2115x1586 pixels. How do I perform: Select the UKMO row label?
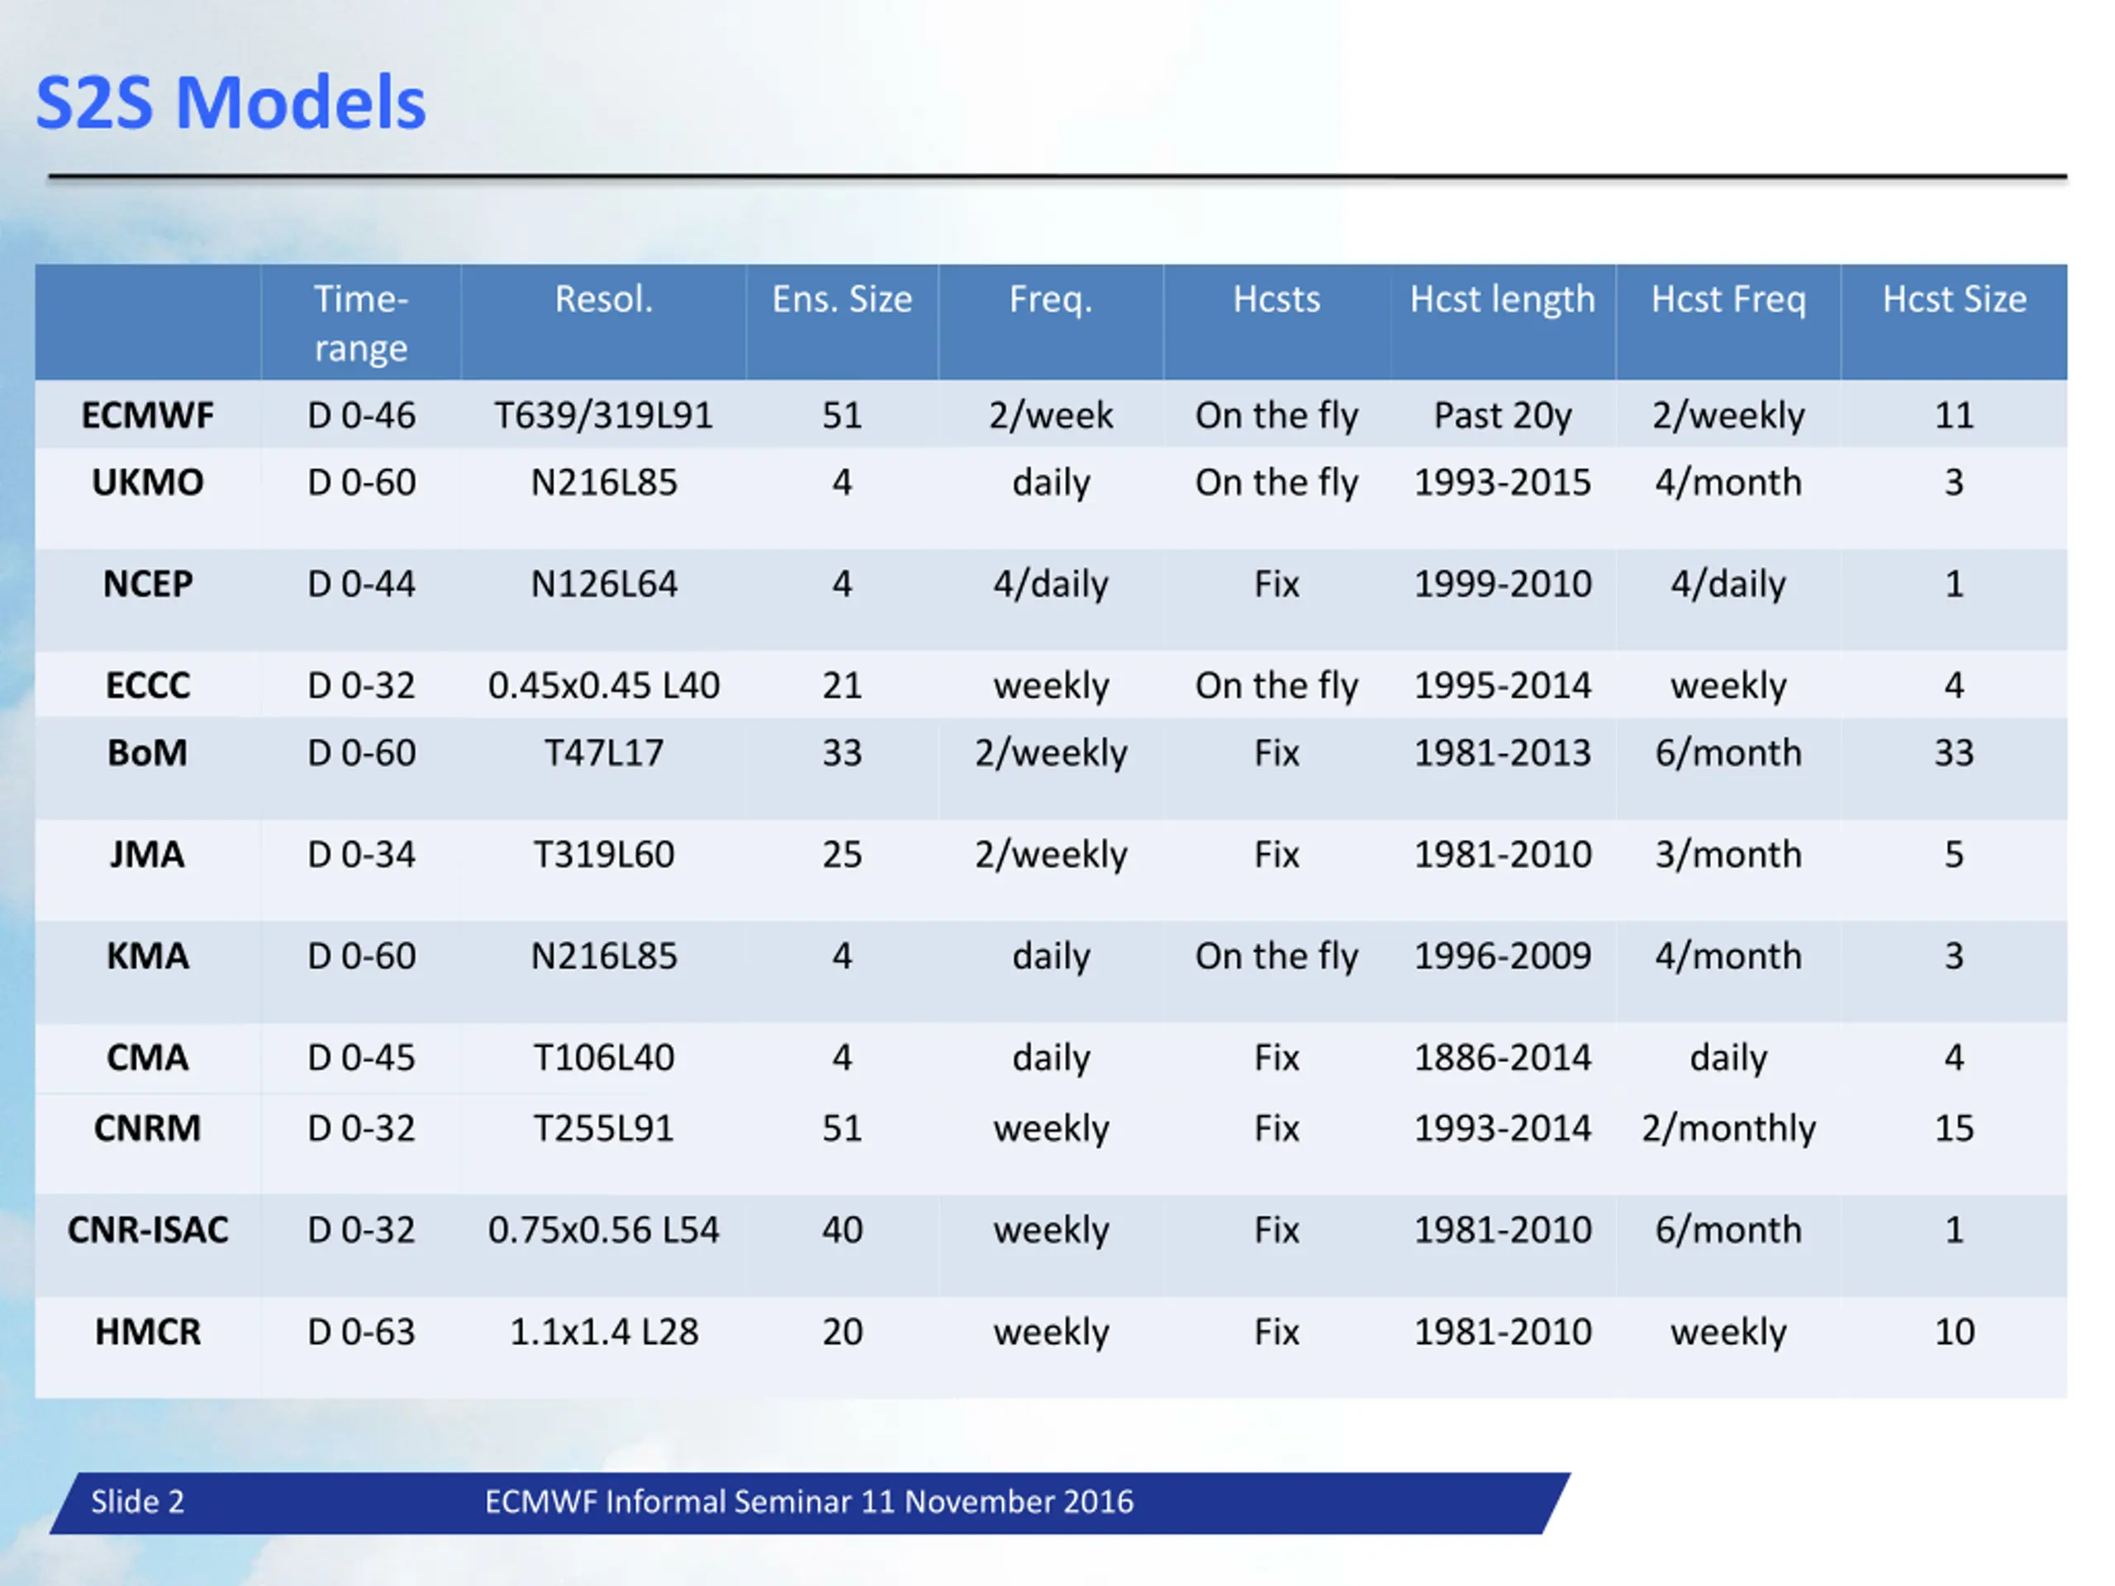(148, 482)
